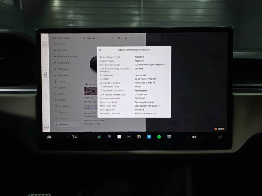
Task: Select the HomeLink 5 (Opt 2) value
Action: tap(145, 82)
